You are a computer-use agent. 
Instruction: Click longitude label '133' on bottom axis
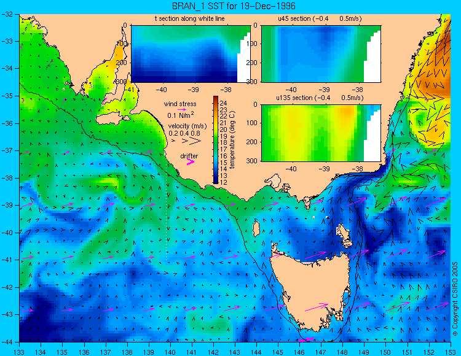pos(20,352)
